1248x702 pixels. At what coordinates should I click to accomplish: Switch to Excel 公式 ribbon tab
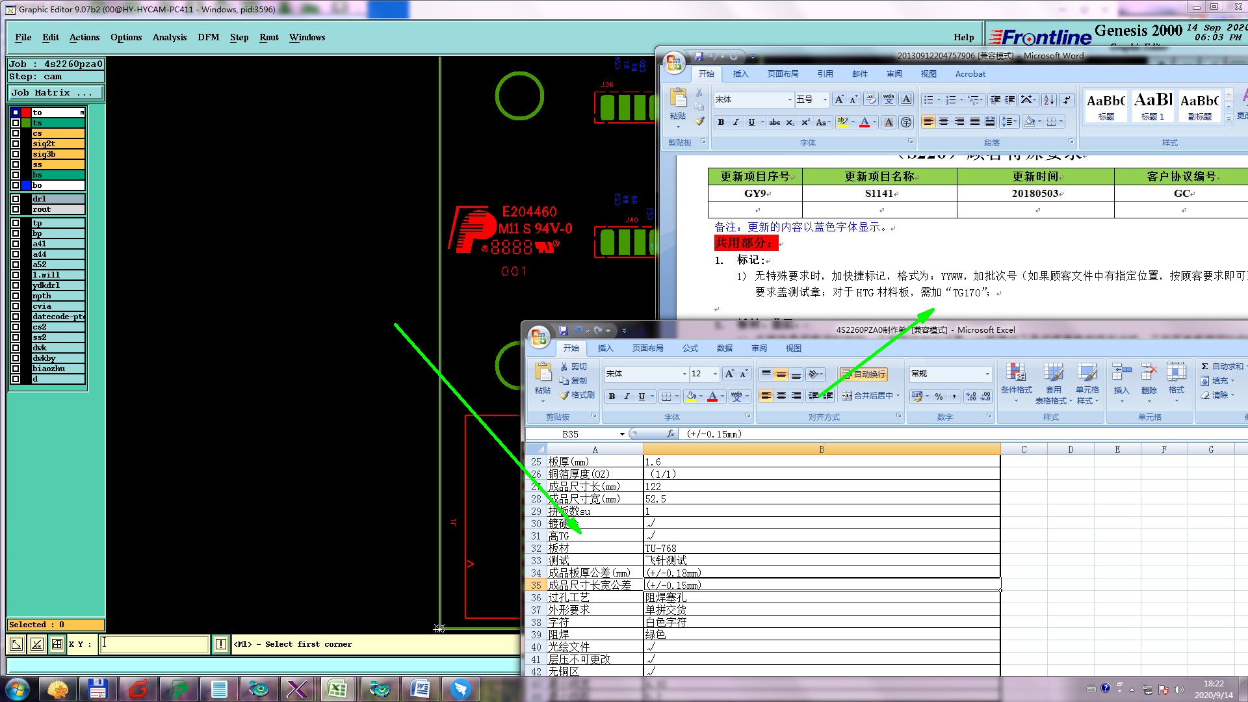[690, 348]
